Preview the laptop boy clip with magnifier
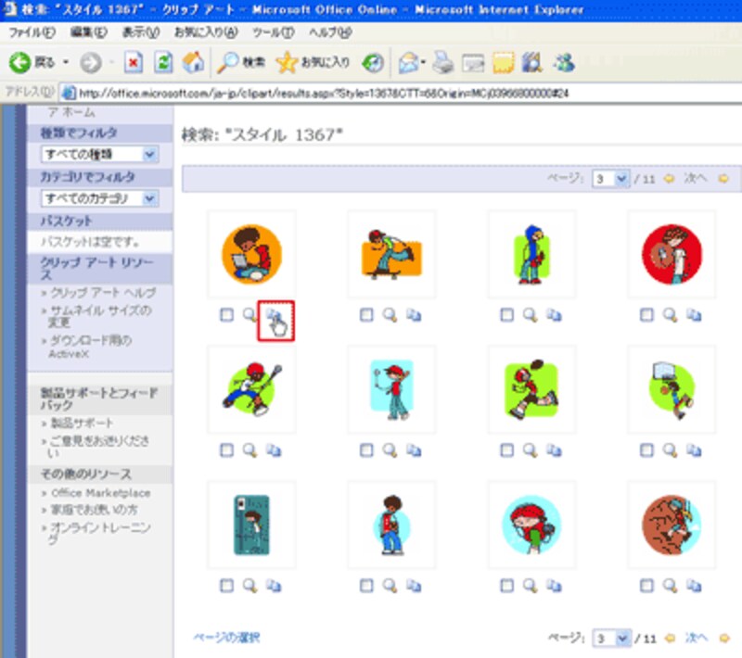742x658 pixels. pos(249,315)
